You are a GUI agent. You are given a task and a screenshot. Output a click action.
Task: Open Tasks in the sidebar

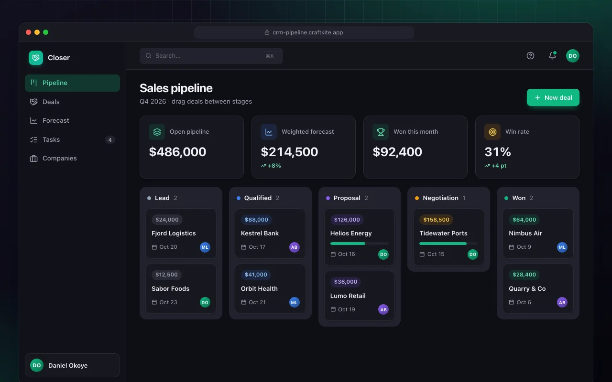point(72,139)
